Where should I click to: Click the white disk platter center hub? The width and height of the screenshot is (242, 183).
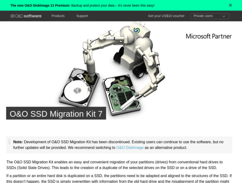click(x=77, y=90)
